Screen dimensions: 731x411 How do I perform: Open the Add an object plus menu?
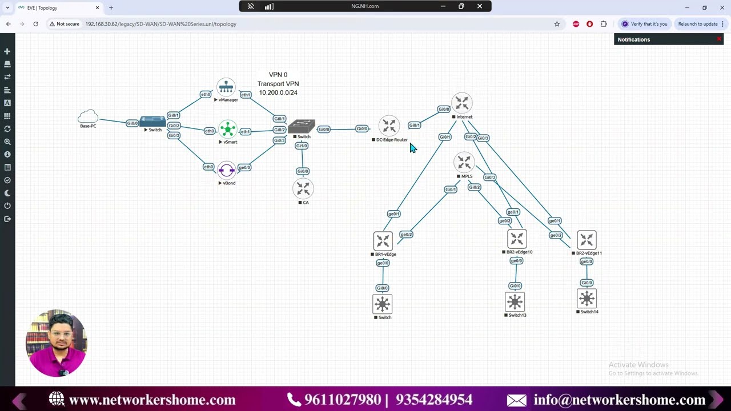(7, 51)
